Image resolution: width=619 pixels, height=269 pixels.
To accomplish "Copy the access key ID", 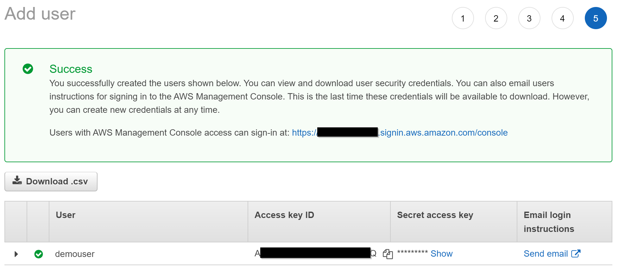I will (x=388, y=254).
